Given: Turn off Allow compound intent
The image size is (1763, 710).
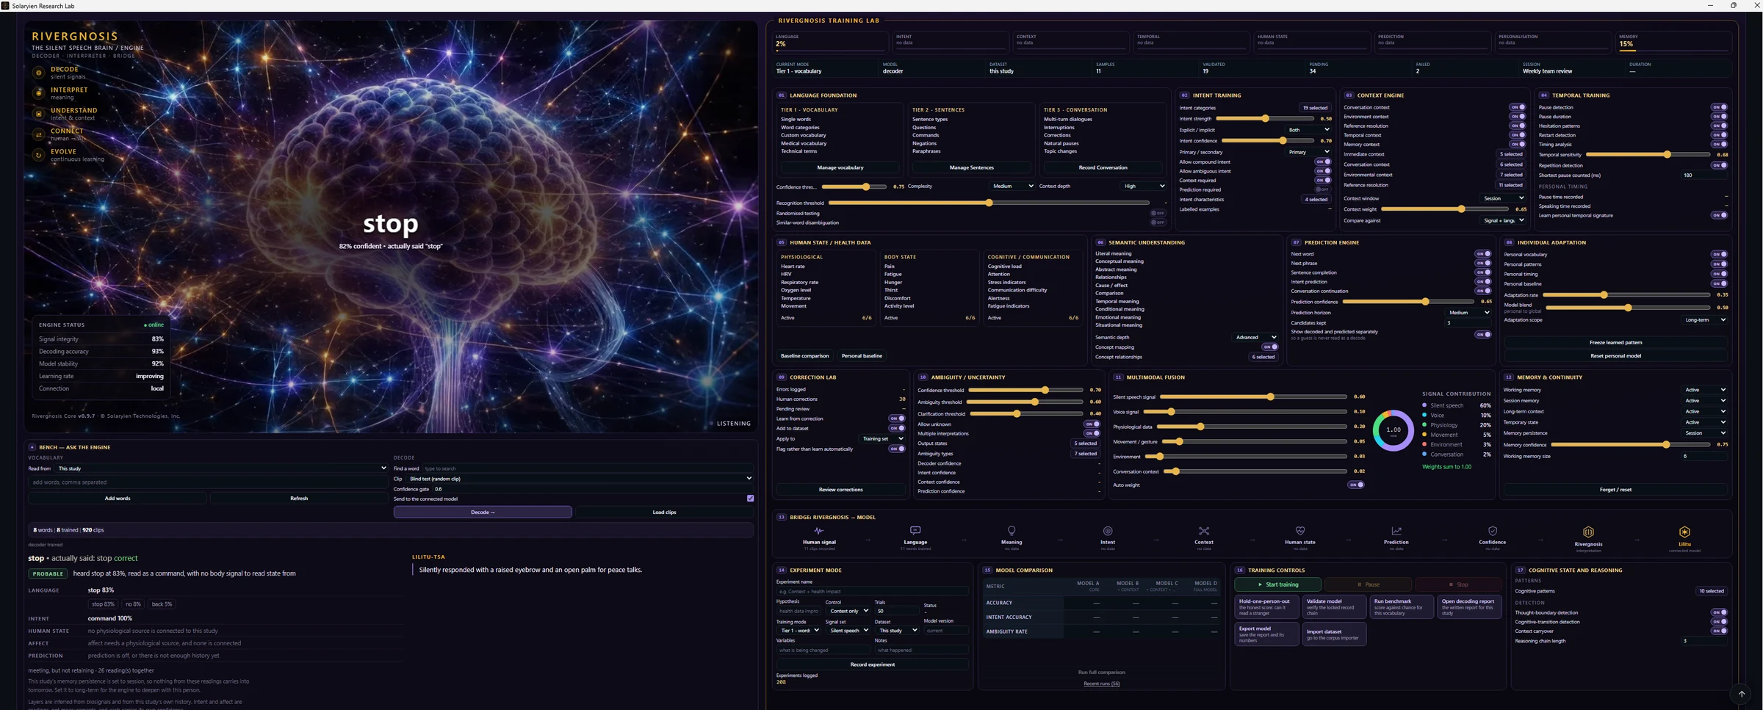Looking at the screenshot, I should point(1323,162).
